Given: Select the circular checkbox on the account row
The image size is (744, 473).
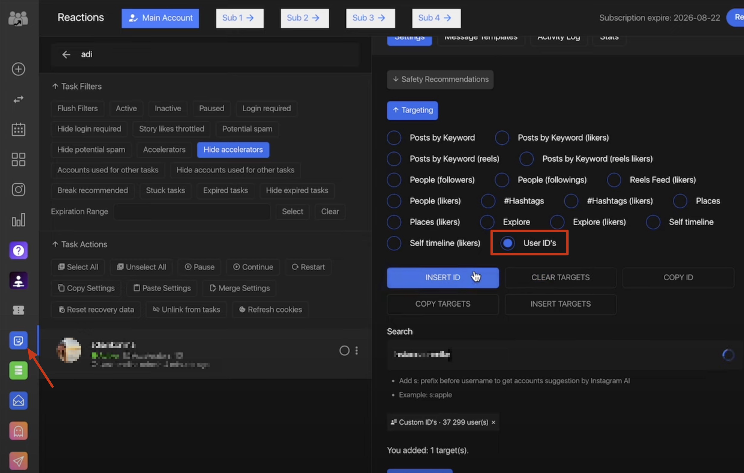Looking at the screenshot, I should (x=344, y=350).
